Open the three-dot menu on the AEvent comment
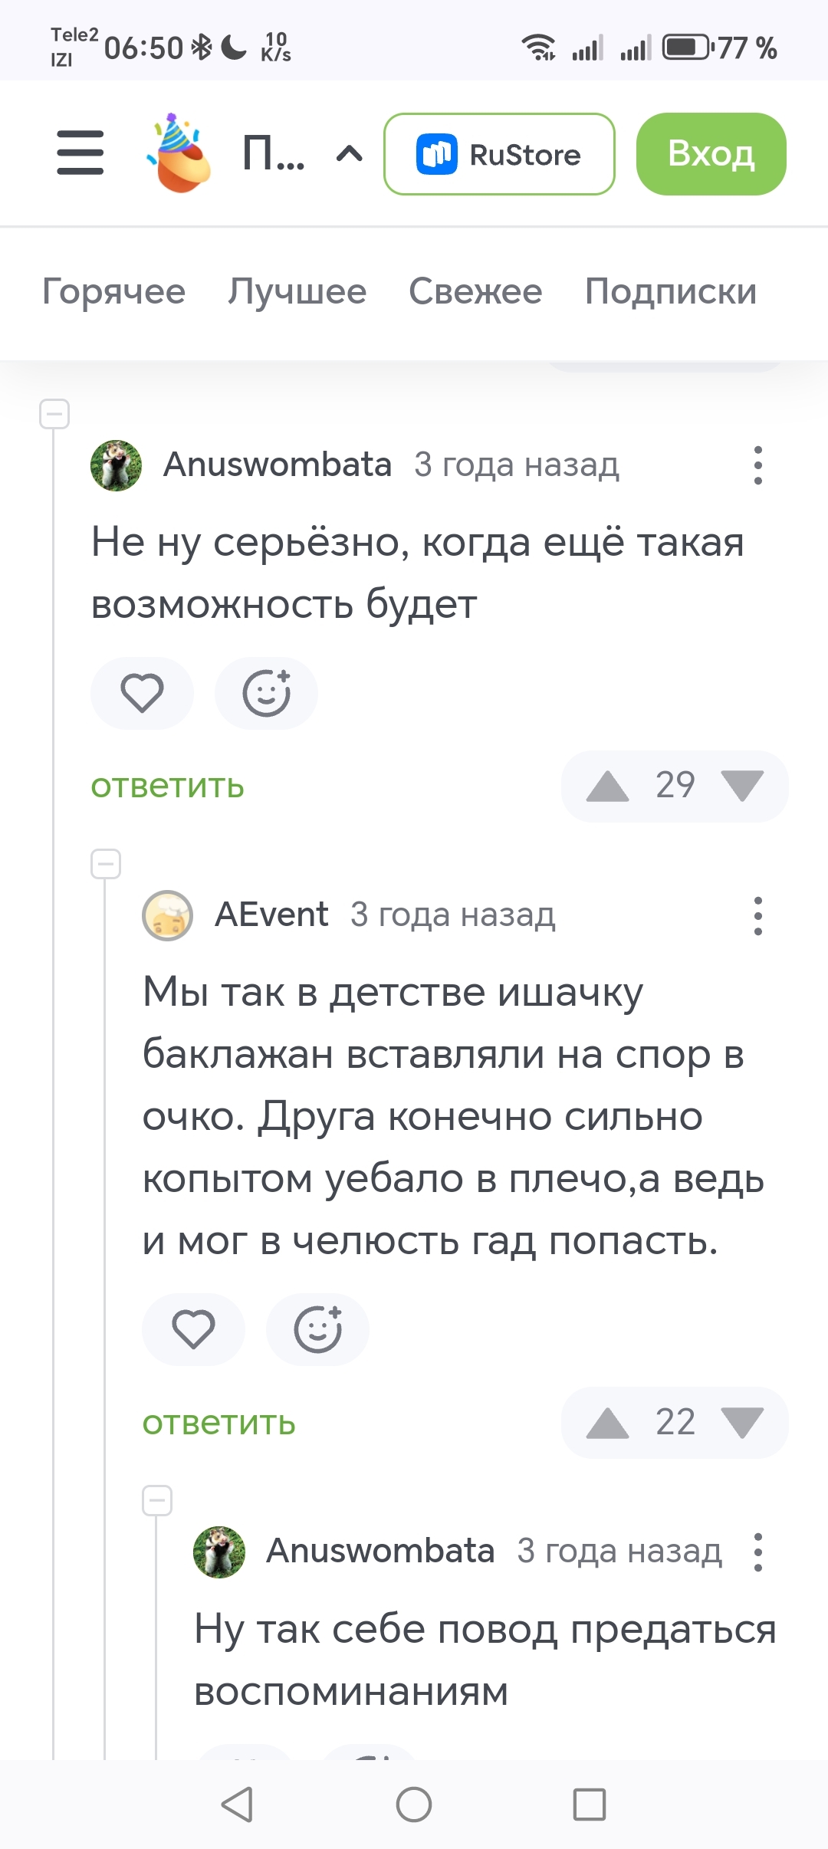828x1849 pixels. (x=757, y=916)
